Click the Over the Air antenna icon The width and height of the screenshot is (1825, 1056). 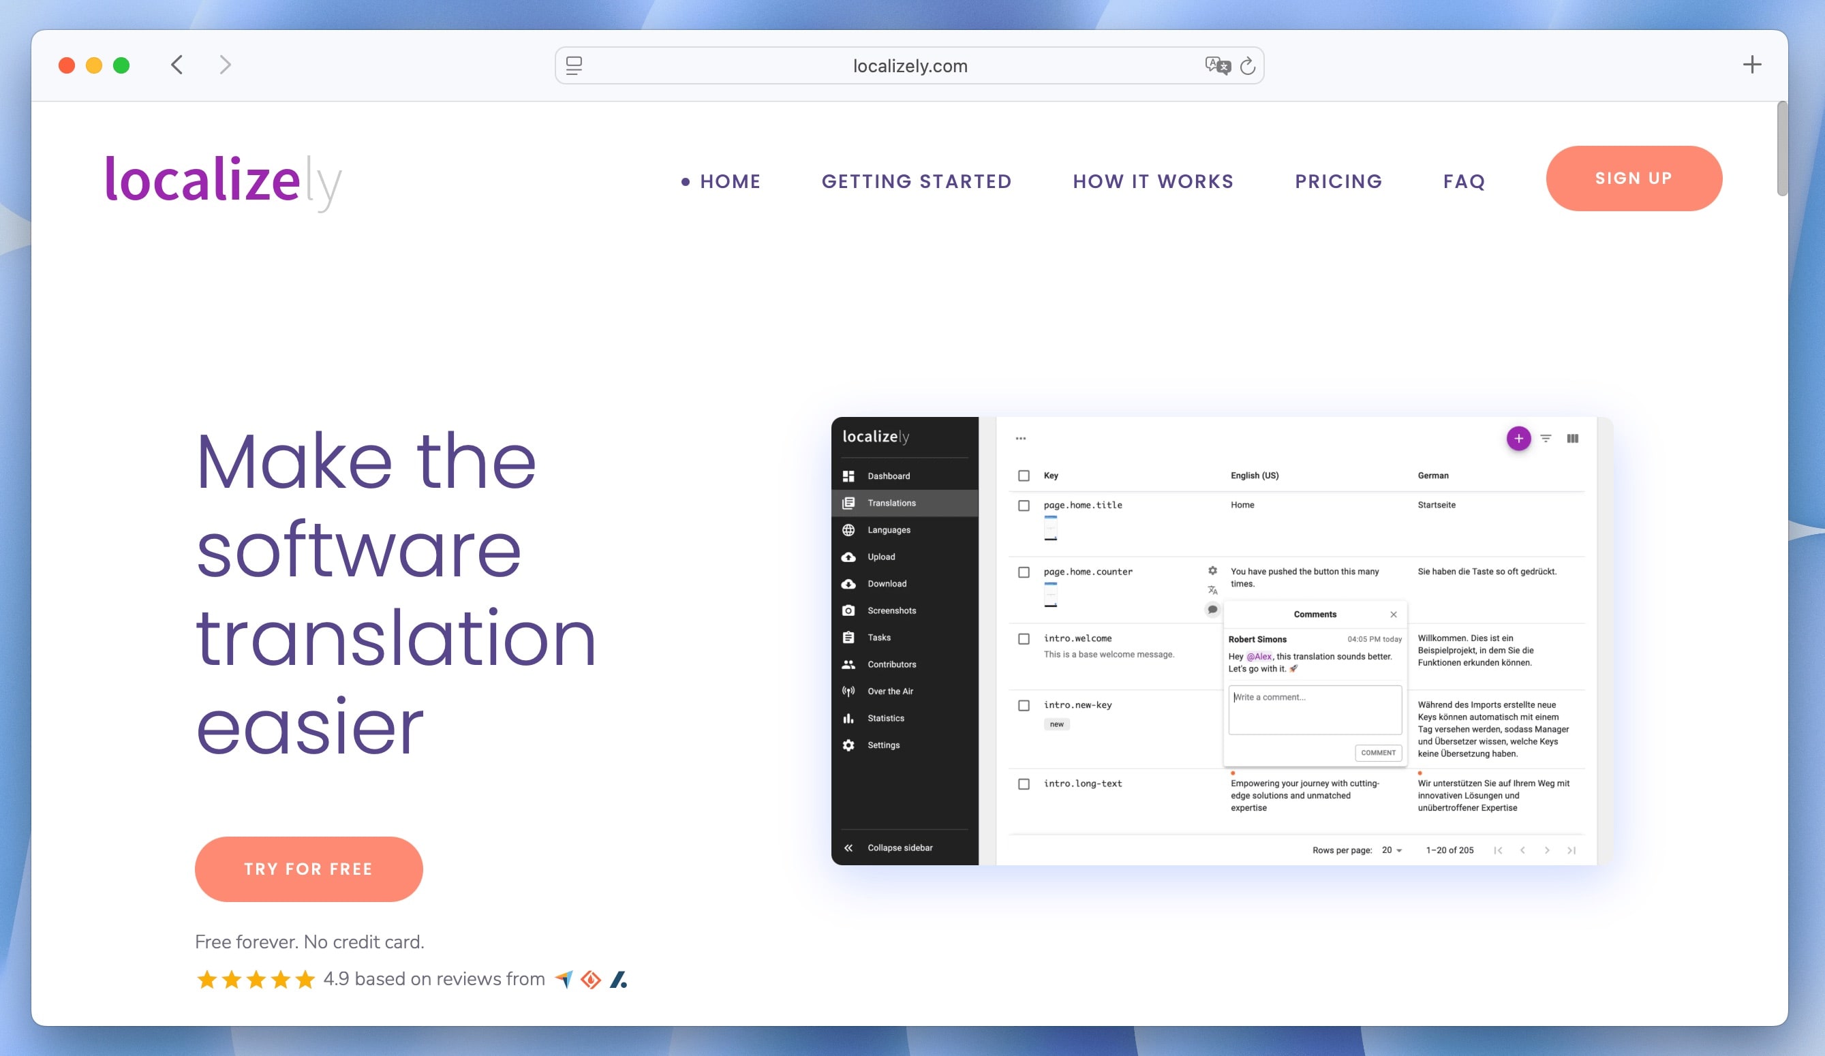point(848,691)
